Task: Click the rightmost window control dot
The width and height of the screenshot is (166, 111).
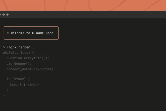Action: coord(7,14)
